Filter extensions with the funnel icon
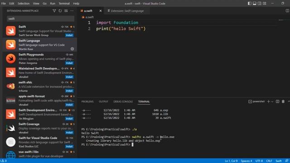 [x=54, y=11]
